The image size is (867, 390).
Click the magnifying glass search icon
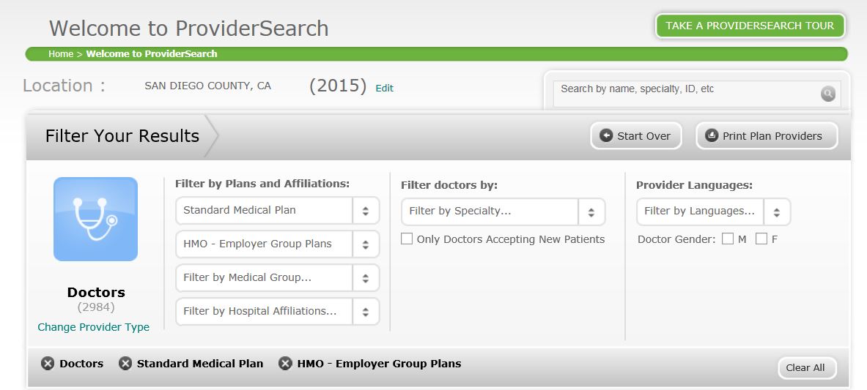pos(827,94)
